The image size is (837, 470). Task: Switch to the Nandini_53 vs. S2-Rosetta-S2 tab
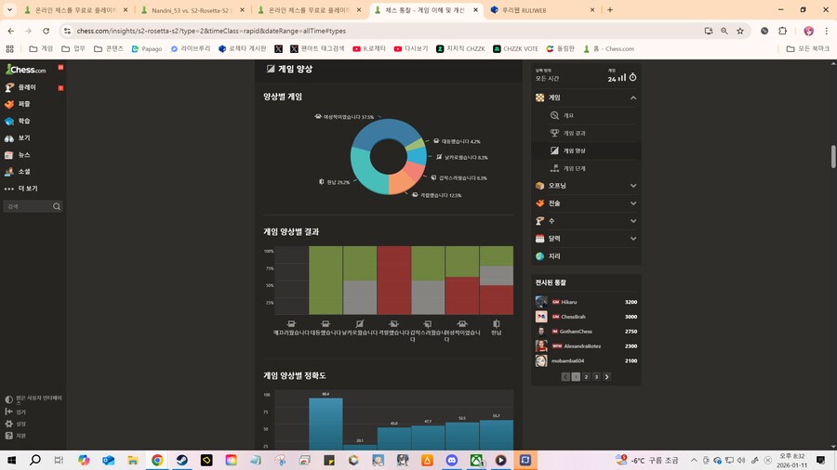tap(190, 10)
